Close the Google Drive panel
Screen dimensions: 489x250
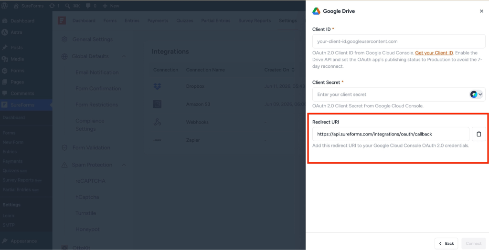click(481, 11)
